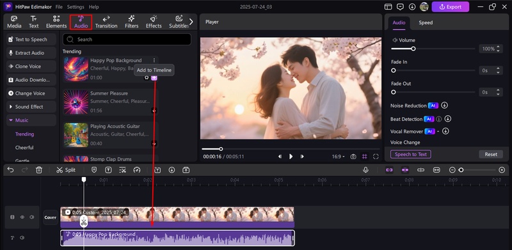Click the Export button
The image size is (512, 250).
[x=451, y=7]
